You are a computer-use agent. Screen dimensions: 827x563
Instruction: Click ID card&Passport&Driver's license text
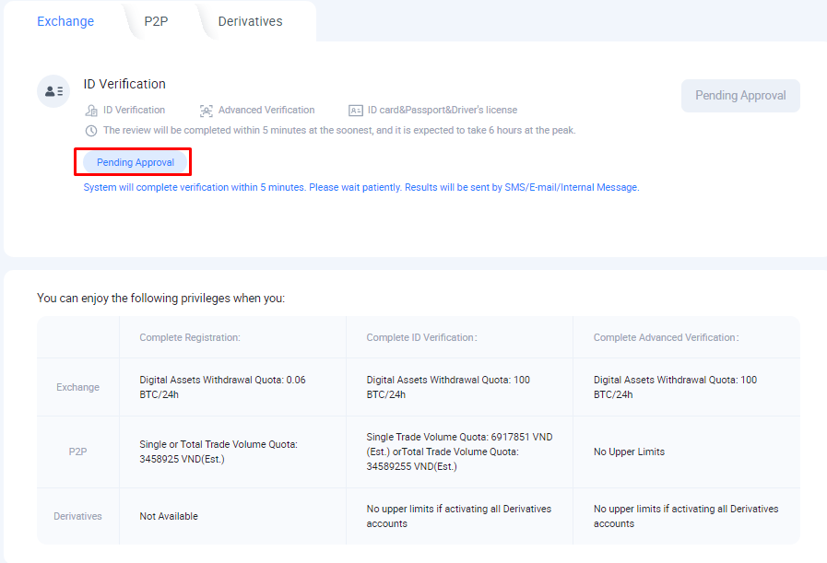443,110
